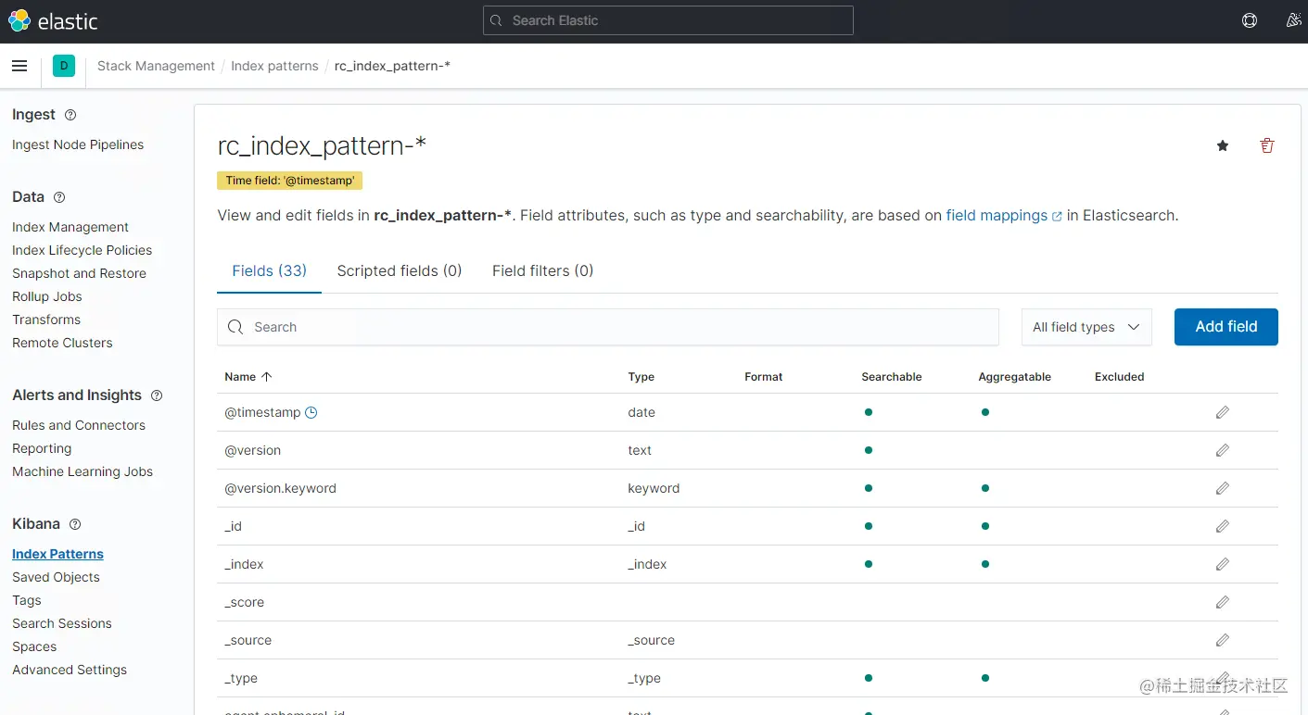Focus the Search Elastic box

(x=668, y=20)
